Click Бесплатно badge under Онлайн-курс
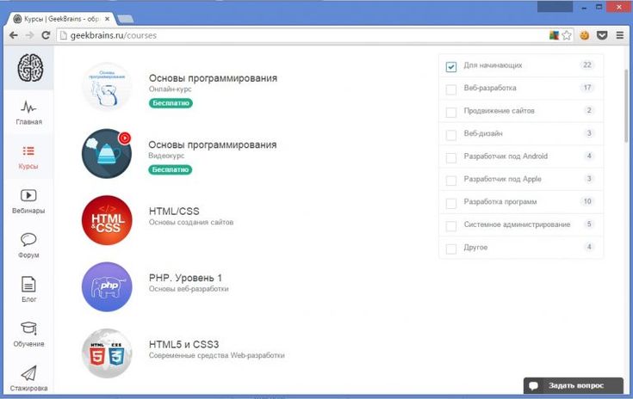This screenshot has height=399, width=633. tap(171, 103)
